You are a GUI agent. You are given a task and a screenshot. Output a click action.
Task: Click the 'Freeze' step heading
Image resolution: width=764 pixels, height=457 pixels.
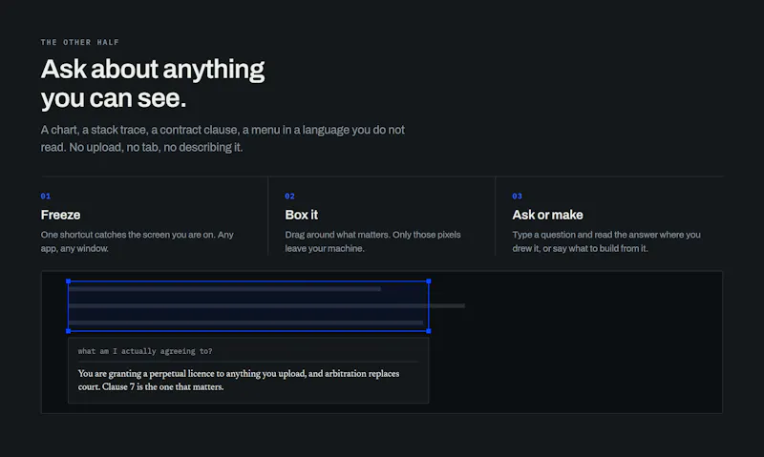coord(60,215)
